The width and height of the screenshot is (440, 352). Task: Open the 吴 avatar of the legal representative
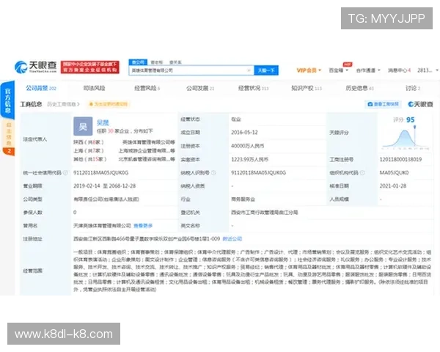[x=83, y=126]
